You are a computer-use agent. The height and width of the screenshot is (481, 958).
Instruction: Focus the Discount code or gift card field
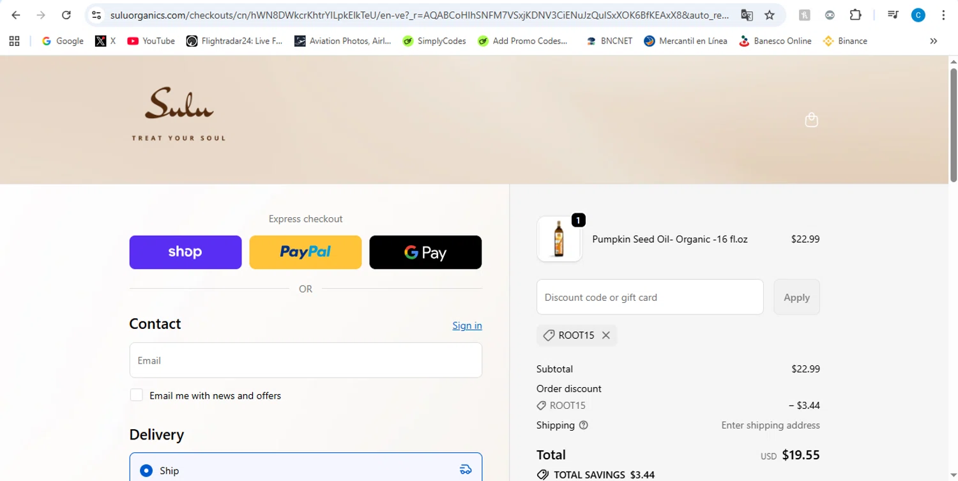(650, 297)
